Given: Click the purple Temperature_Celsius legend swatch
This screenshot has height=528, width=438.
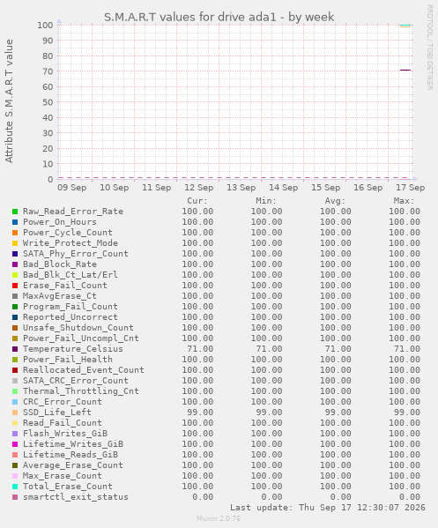Looking at the screenshot, I should [15, 349].
